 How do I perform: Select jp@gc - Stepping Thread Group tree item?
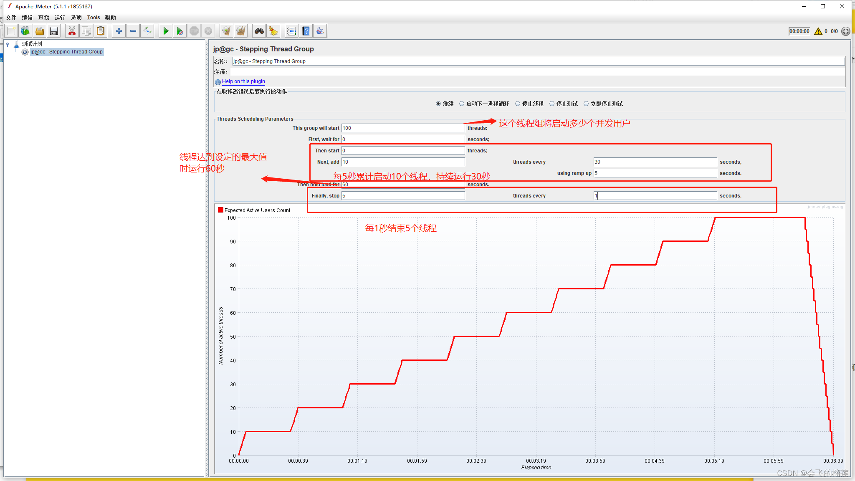[x=66, y=52]
